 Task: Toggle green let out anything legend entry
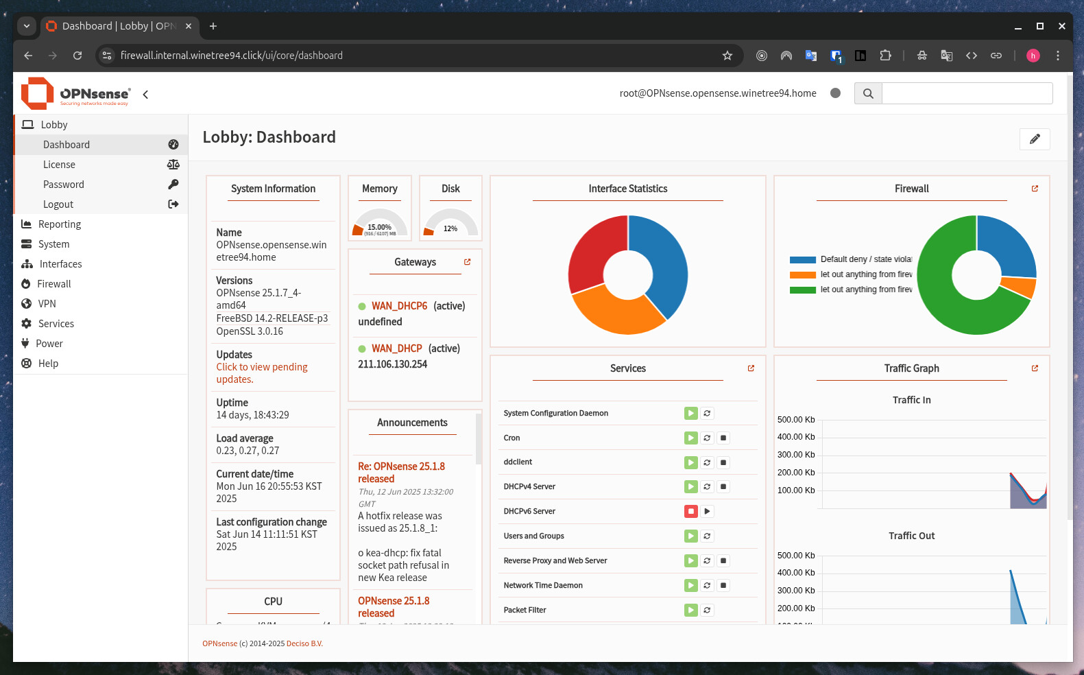pyautogui.click(x=851, y=289)
